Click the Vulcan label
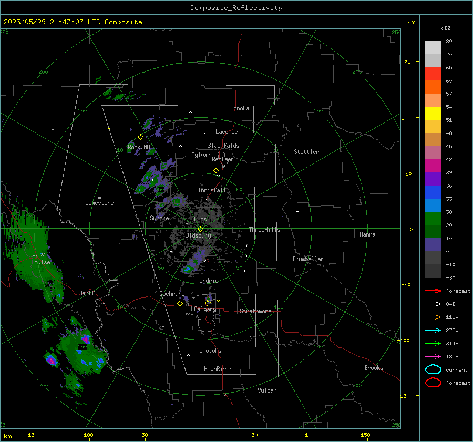This screenshot has height=442, width=473. (x=268, y=390)
